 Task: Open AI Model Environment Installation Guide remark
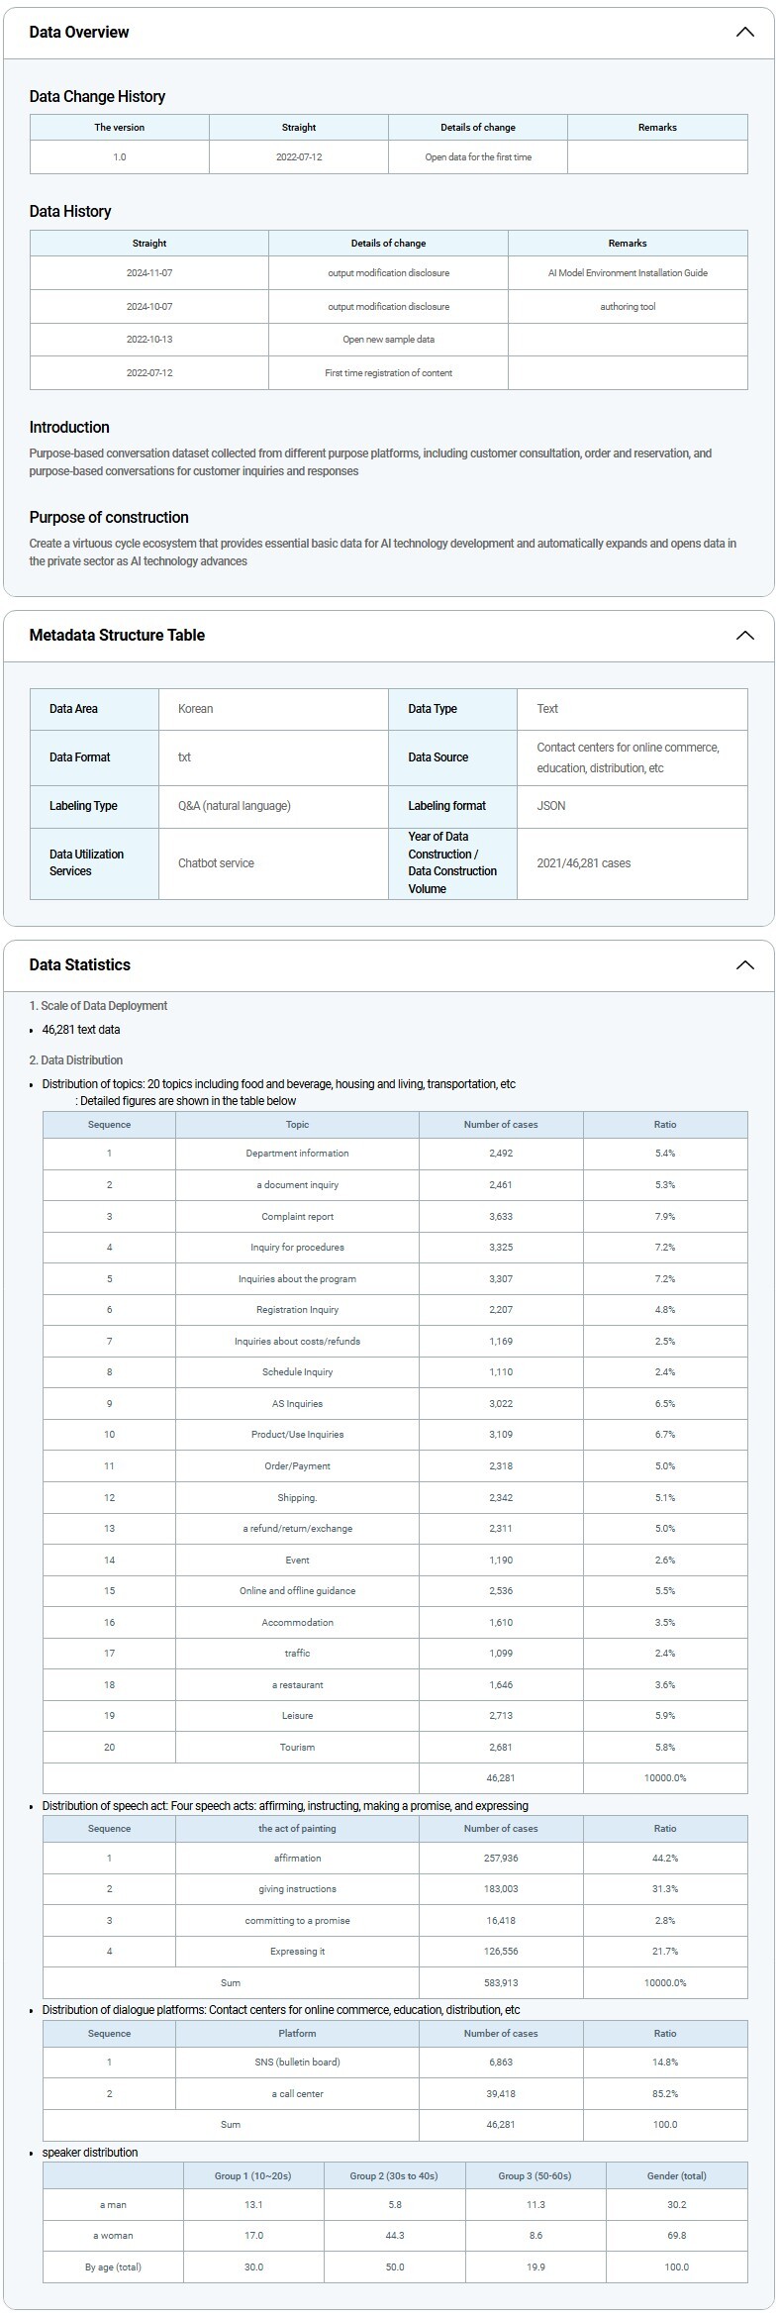click(x=628, y=273)
